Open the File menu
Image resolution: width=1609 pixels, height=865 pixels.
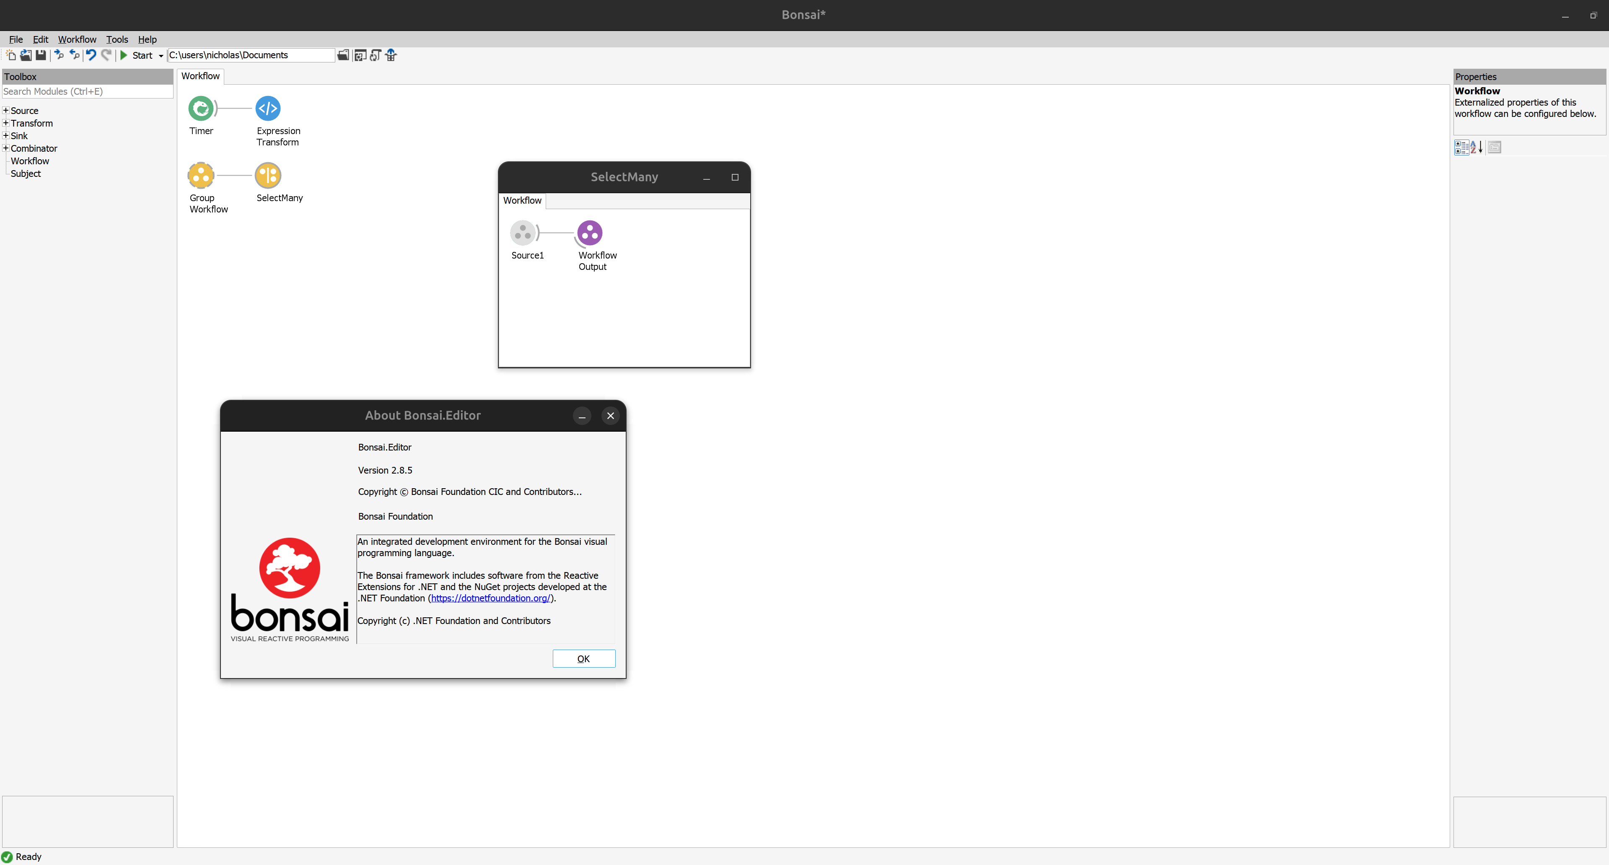[x=16, y=39]
